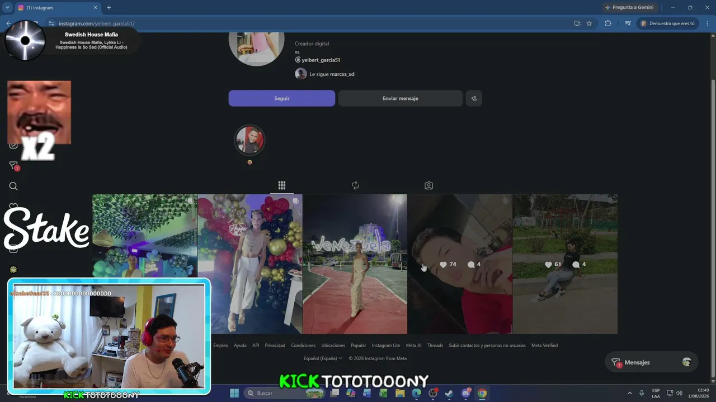Open the Chrome extensions puzzle icon
Screen dimensions: 716x402
tap(608, 23)
